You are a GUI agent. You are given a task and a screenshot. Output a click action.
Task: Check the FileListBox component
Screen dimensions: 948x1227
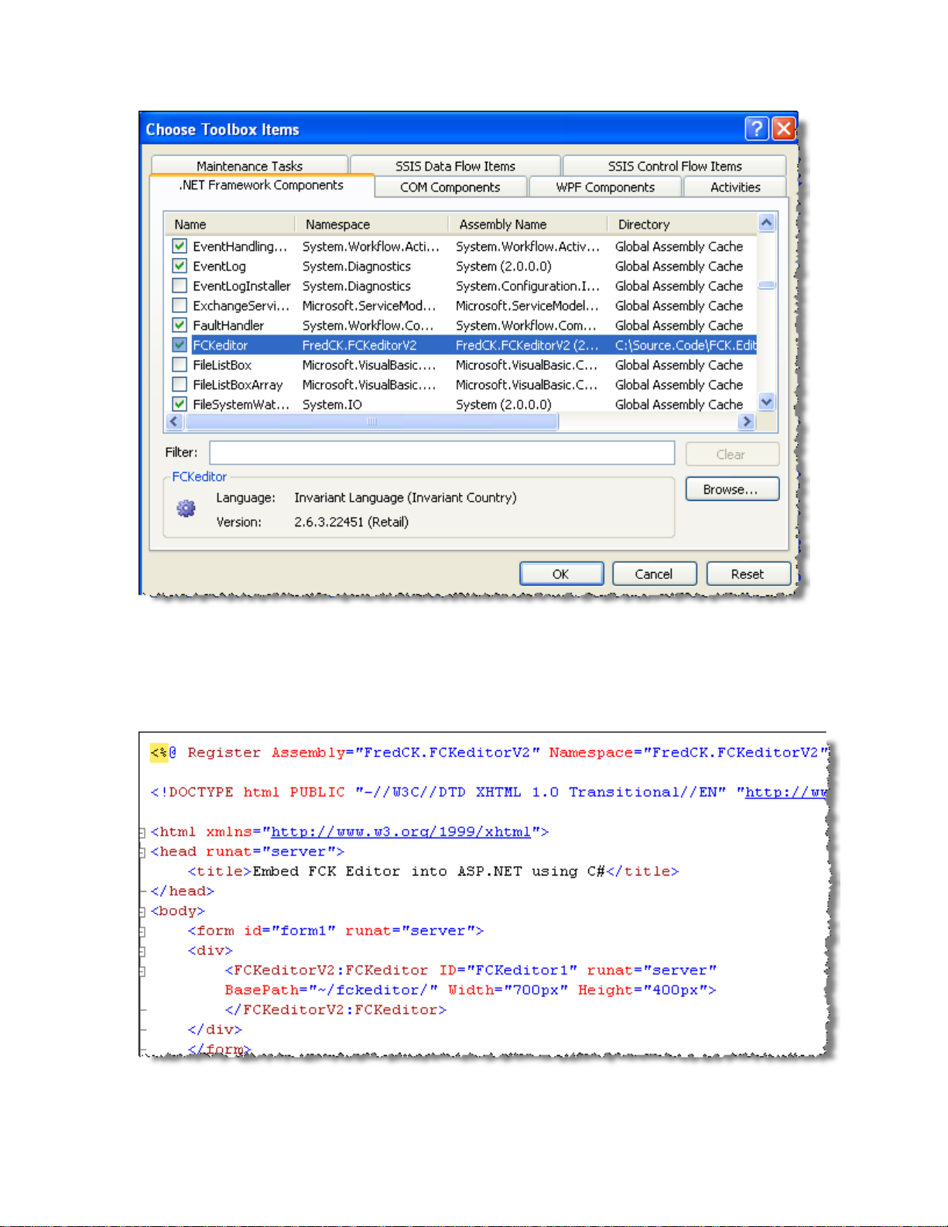[180, 365]
